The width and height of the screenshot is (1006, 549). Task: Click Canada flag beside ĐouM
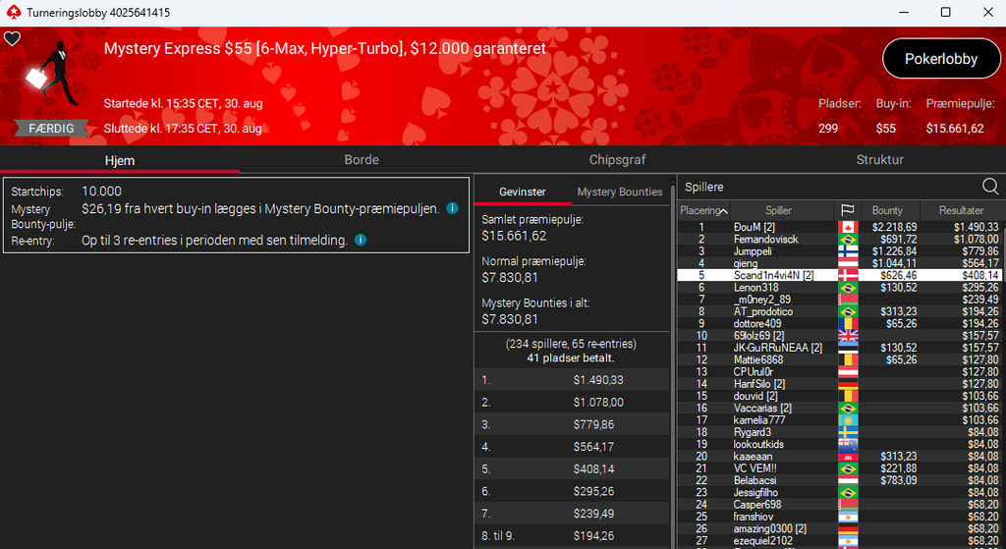point(848,227)
